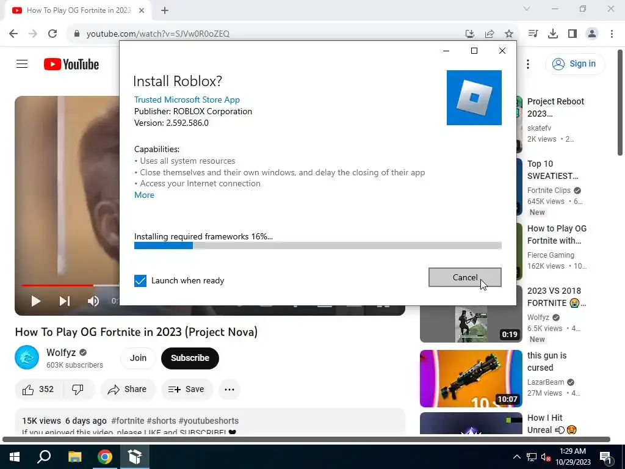Open a new Chrome tab
The width and height of the screenshot is (625, 469).
[165, 10]
